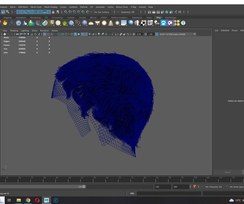The image size is (244, 204).
Task: Click the question mark help shelf icon
Action: (x=183, y=23)
